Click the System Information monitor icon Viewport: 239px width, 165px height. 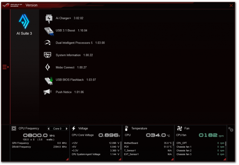pyautogui.click(x=47, y=55)
